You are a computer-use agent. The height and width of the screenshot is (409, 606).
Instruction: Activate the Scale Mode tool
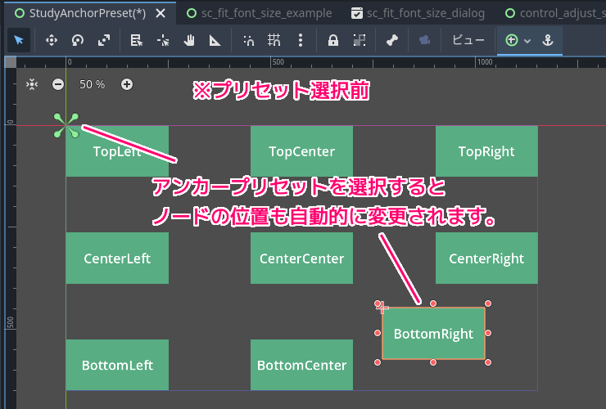[x=104, y=40]
